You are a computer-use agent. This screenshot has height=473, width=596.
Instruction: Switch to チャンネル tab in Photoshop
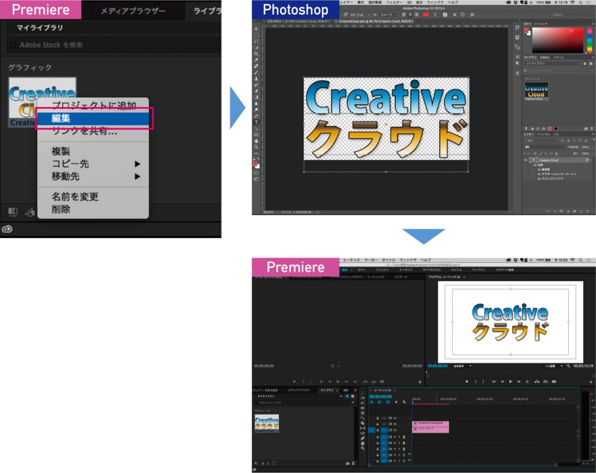point(542,134)
